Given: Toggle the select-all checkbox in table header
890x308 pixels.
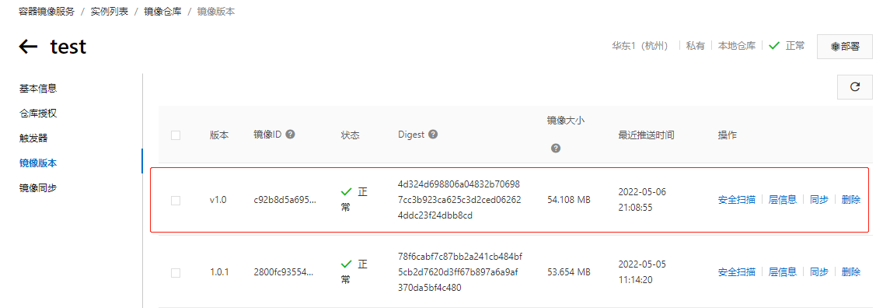Looking at the screenshot, I should point(176,135).
